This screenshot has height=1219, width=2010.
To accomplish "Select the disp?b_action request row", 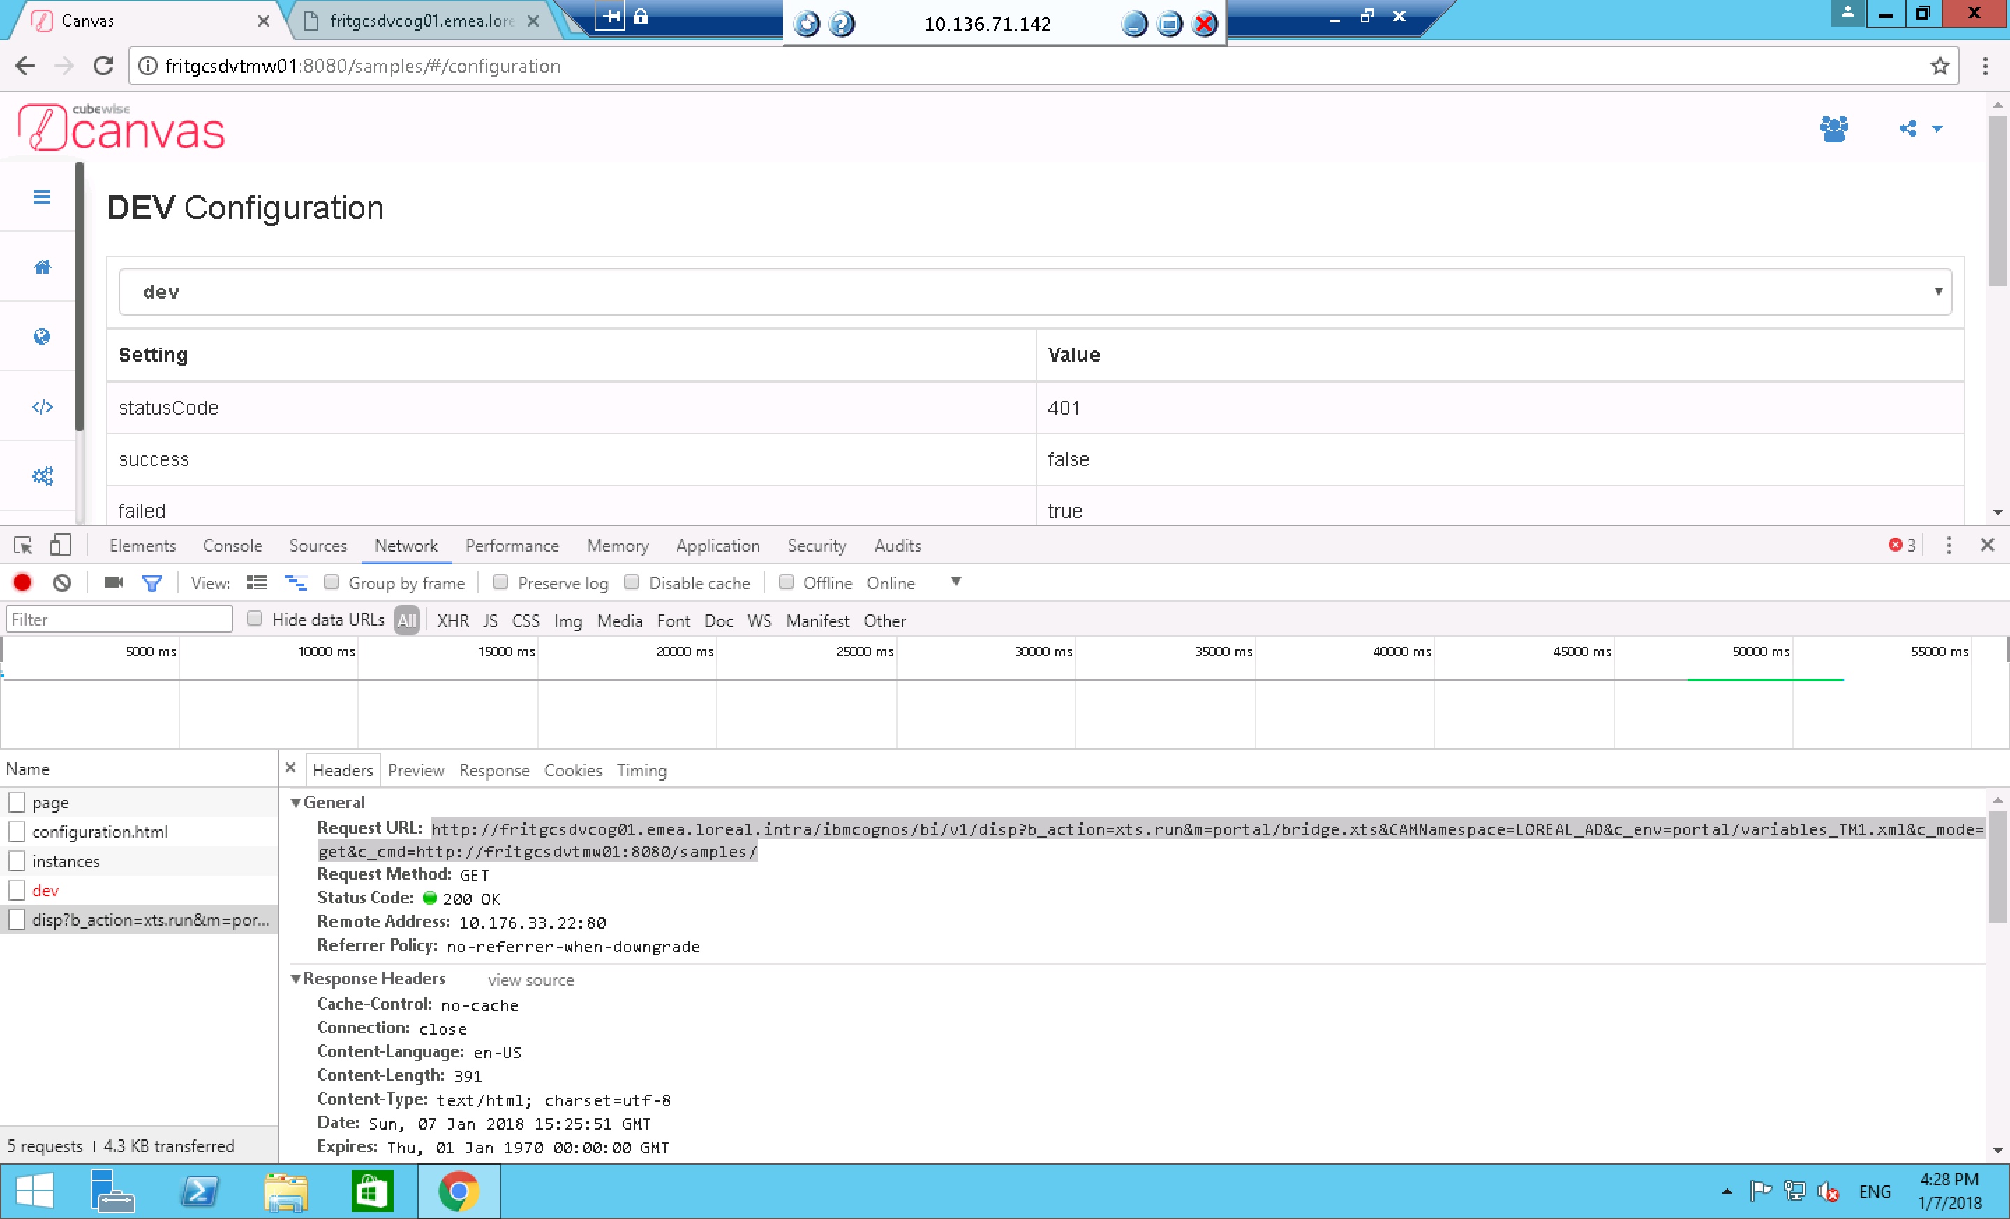I will click(139, 919).
